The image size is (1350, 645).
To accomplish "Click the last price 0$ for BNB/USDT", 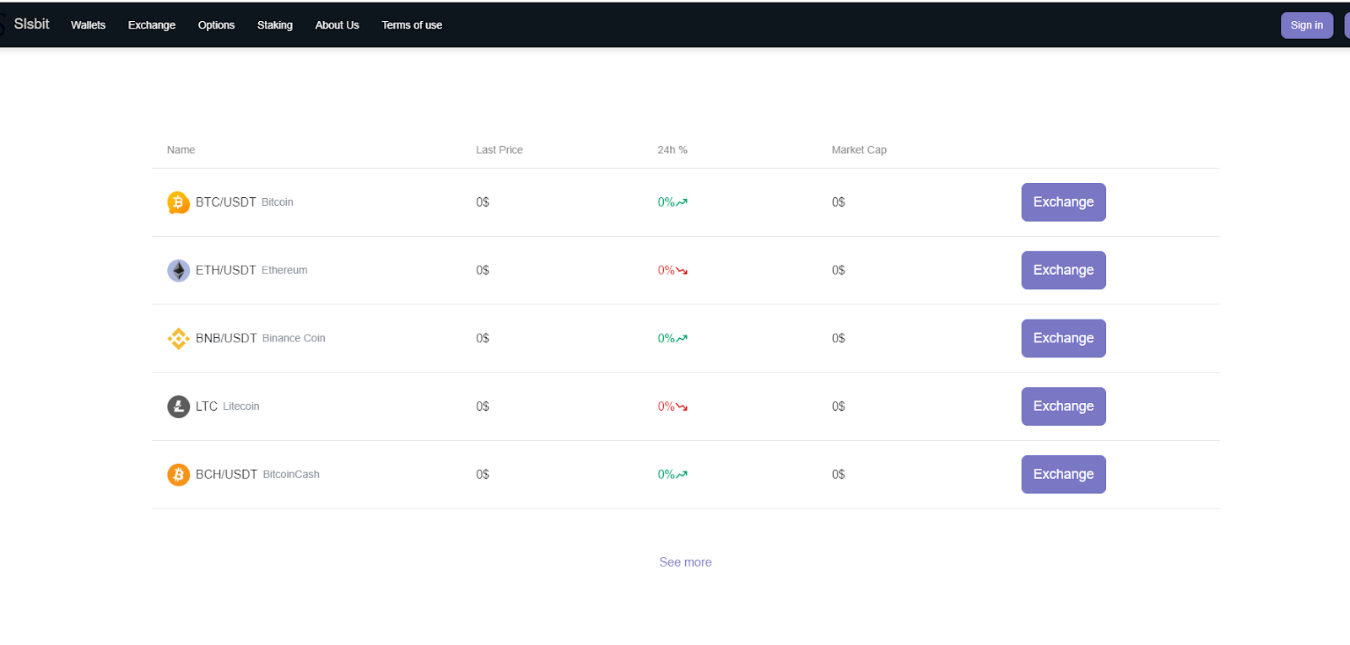I will [x=483, y=338].
